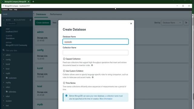Click the MongoDB Community edition text
The width and height of the screenshot is (194, 109).
click(16, 45)
